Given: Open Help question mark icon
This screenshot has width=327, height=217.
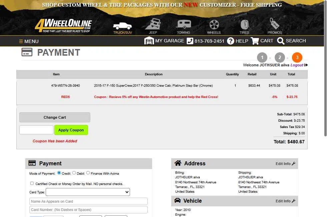Looking at the screenshot, I should pos(230,41).
